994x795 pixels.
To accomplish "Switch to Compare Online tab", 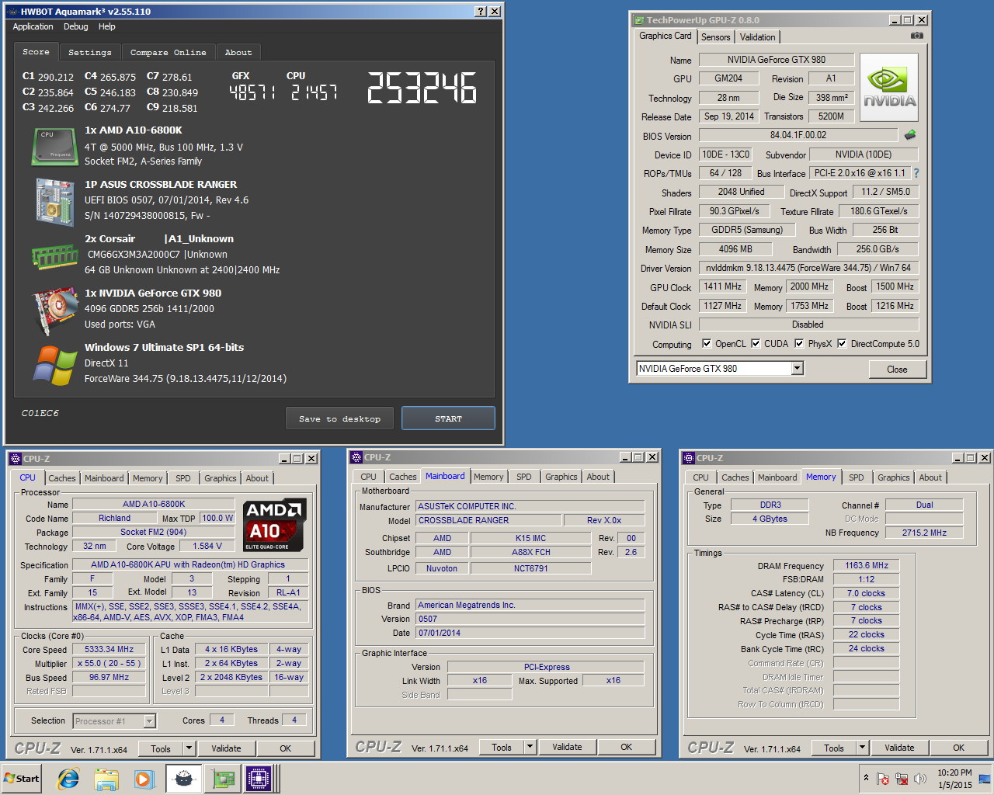I will (169, 53).
